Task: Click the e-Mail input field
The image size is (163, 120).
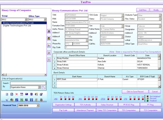Action: (149, 40)
